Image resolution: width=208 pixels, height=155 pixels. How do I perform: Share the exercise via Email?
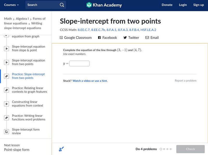(x=152, y=38)
